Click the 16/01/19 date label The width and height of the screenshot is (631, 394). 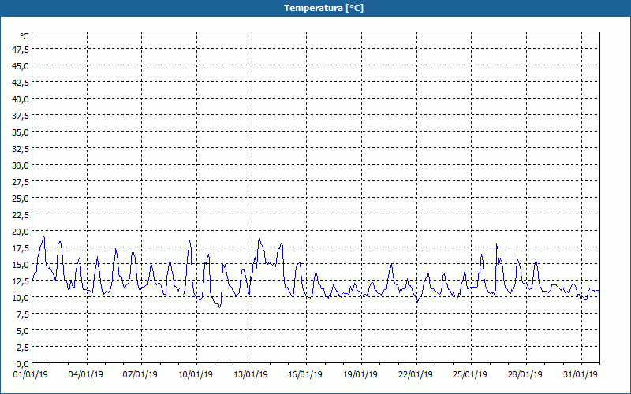(305, 375)
